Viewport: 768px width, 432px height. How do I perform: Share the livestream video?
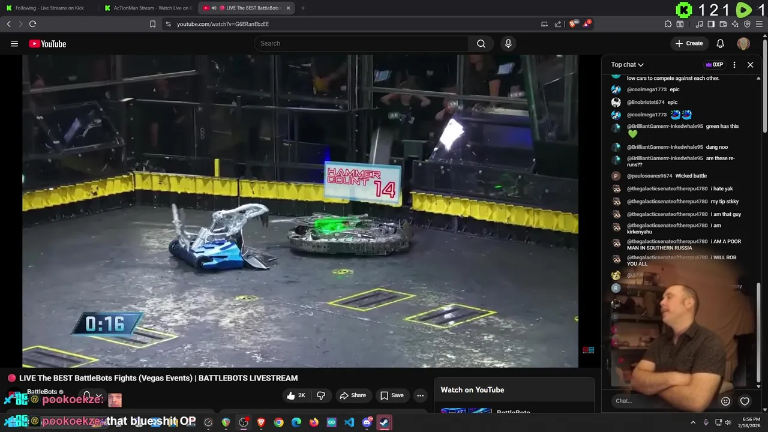(x=353, y=395)
